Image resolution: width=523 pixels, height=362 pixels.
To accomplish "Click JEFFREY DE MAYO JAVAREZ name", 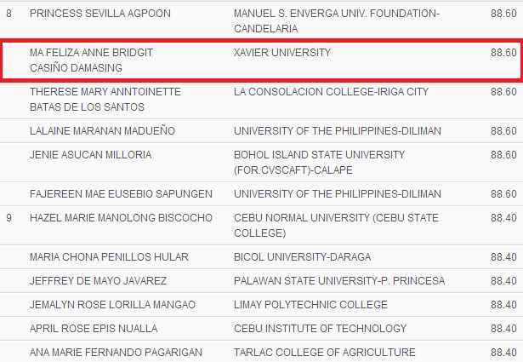I will [x=98, y=280].
